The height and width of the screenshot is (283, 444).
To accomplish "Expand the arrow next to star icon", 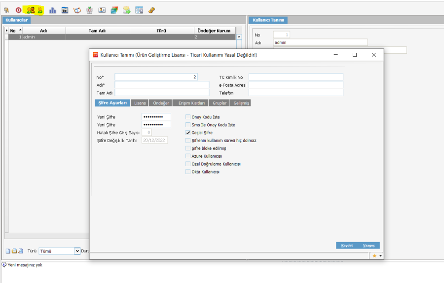I will (x=380, y=256).
